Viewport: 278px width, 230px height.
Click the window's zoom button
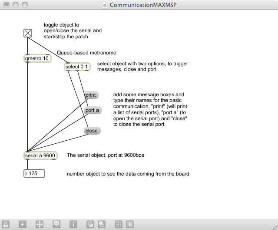coord(24,5)
